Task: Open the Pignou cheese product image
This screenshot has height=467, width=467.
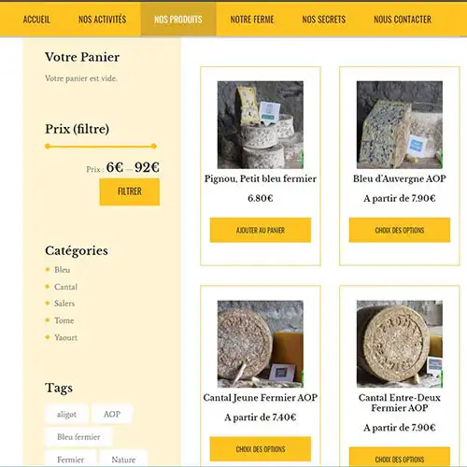Action: click(x=261, y=125)
